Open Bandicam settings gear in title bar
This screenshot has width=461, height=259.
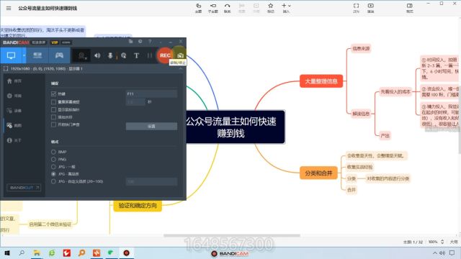(140, 42)
